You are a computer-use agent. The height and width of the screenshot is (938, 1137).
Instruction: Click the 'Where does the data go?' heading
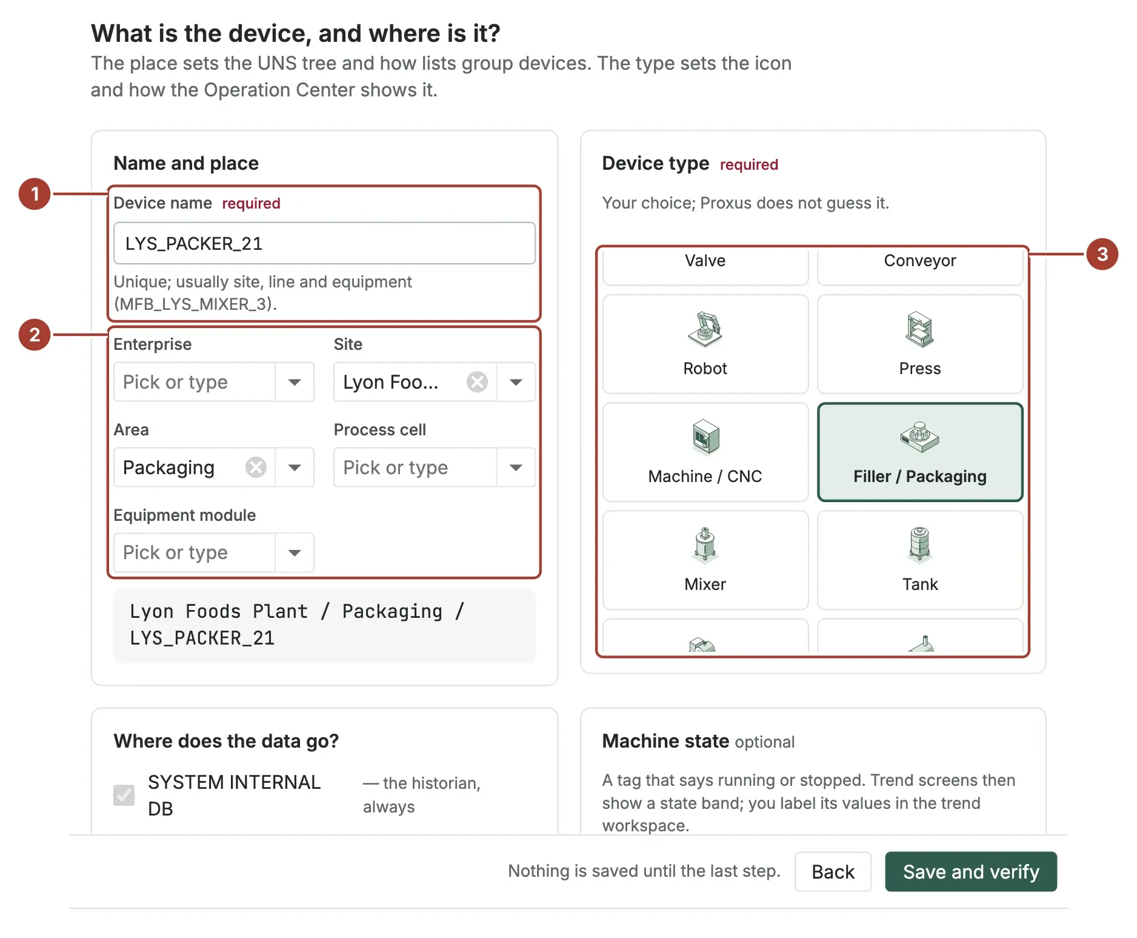coord(226,741)
